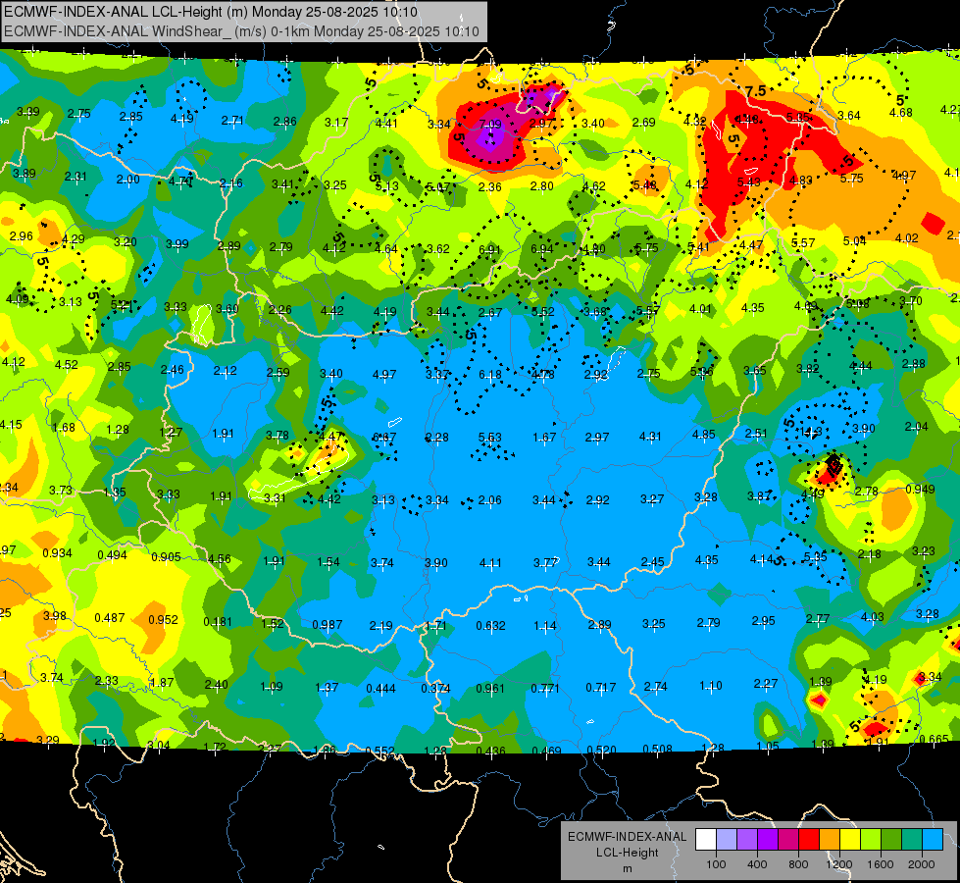Click the grid value 0.374

tap(435, 689)
